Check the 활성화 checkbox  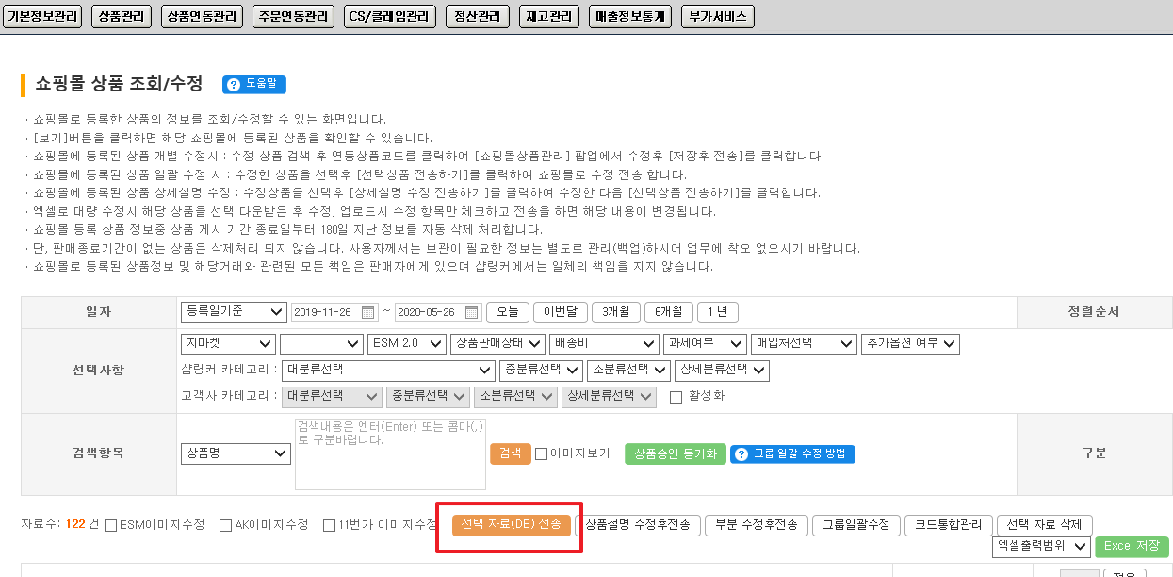(x=676, y=397)
